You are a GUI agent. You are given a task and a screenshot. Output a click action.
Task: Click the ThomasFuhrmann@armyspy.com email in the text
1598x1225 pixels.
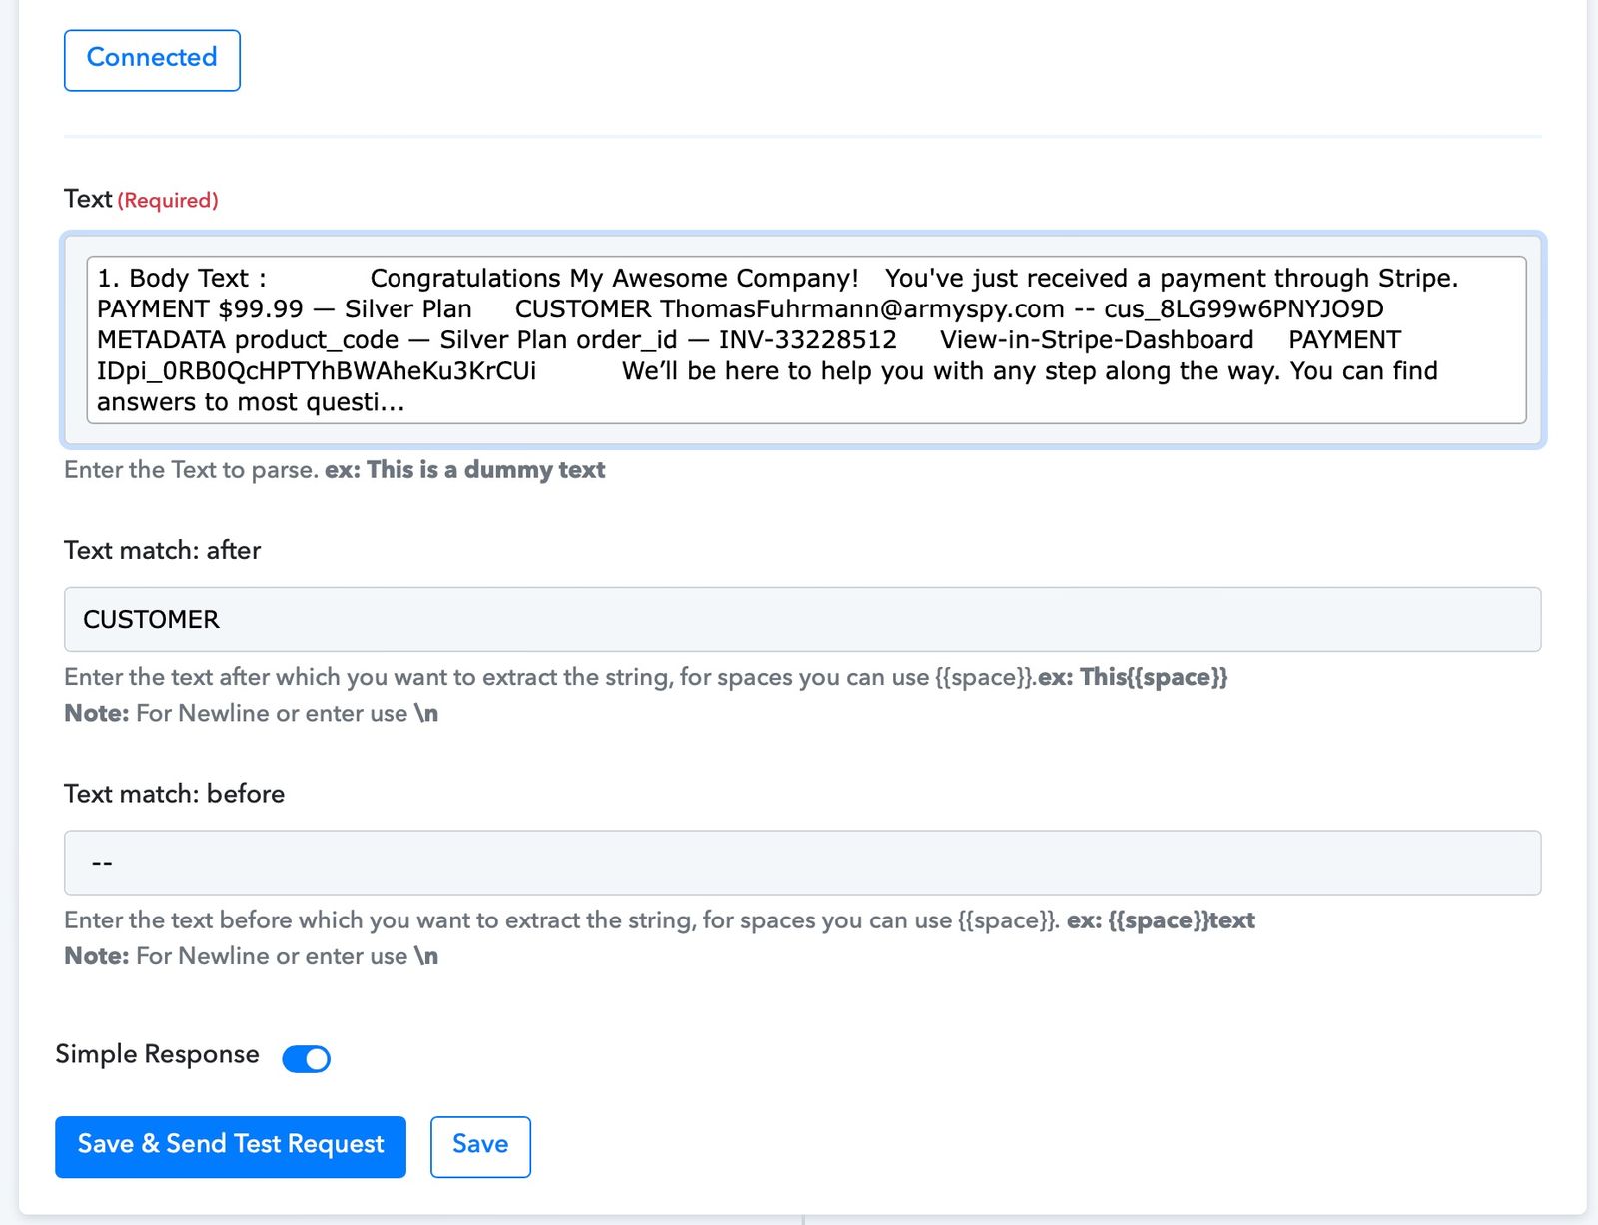coord(861,309)
